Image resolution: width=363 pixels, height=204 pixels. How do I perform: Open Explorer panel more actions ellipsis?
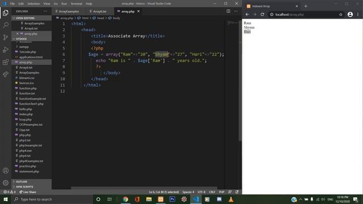(x=45, y=11)
